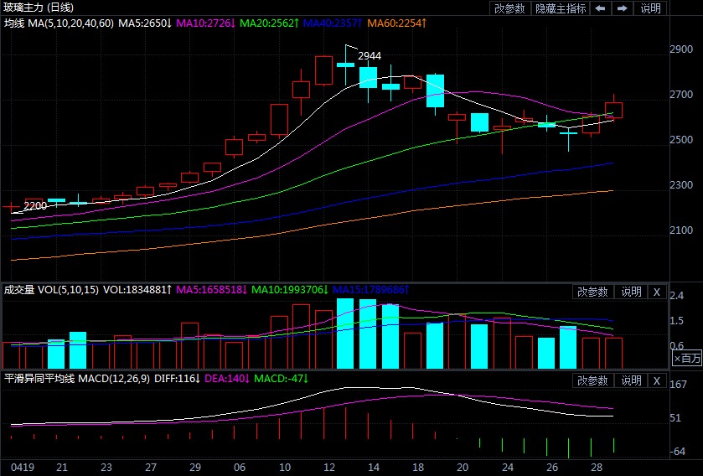Click the ×百万 volume unit label

(x=687, y=358)
